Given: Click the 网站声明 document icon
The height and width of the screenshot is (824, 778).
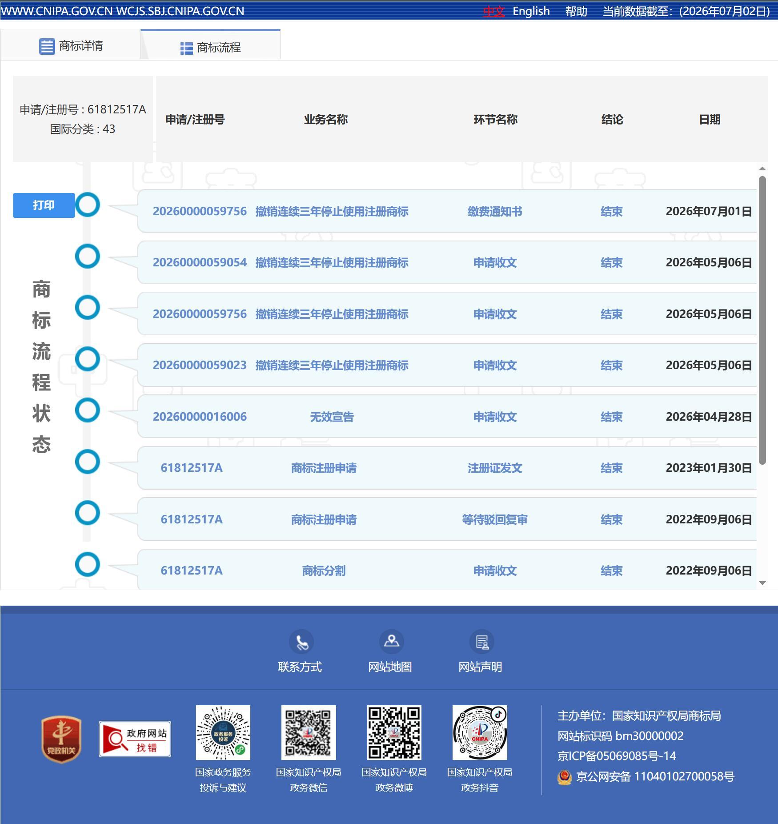Looking at the screenshot, I should [x=482, y=642].
